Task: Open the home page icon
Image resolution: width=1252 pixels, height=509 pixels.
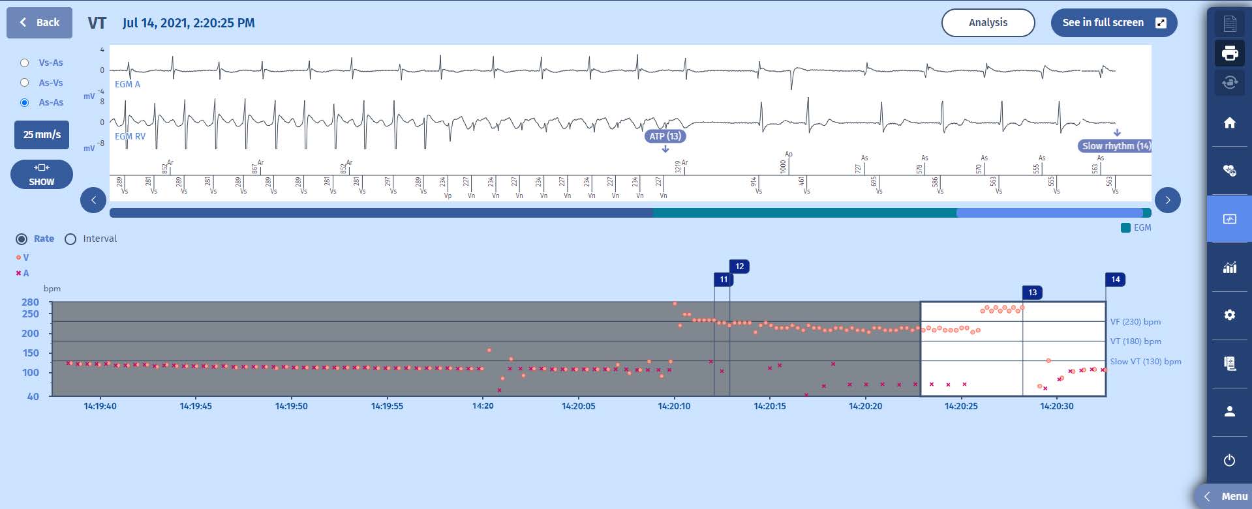Action: pyautogui.click(x=1229, y=123)
